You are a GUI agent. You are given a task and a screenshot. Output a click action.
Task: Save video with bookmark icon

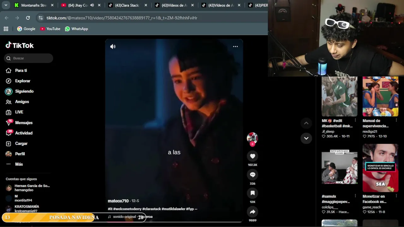(x=252, y=193)
